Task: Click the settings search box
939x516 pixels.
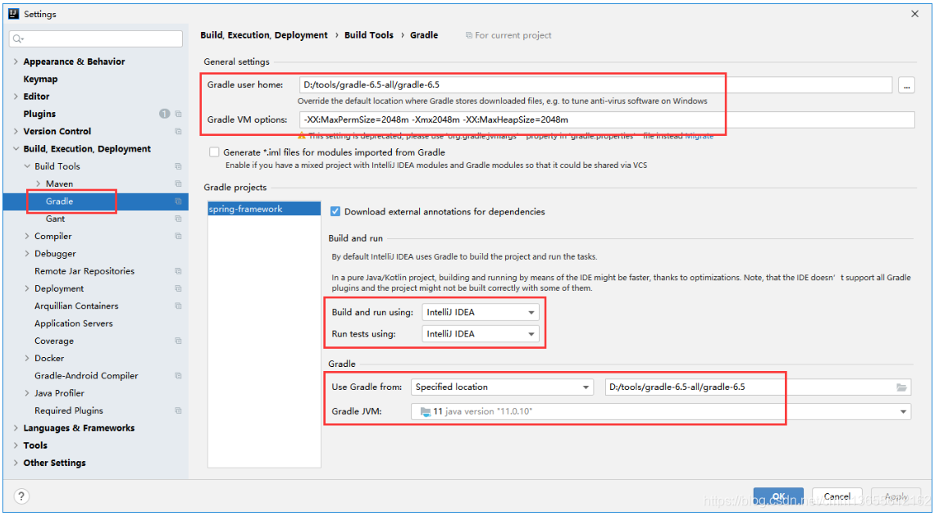Action: [x=96, y=38]
